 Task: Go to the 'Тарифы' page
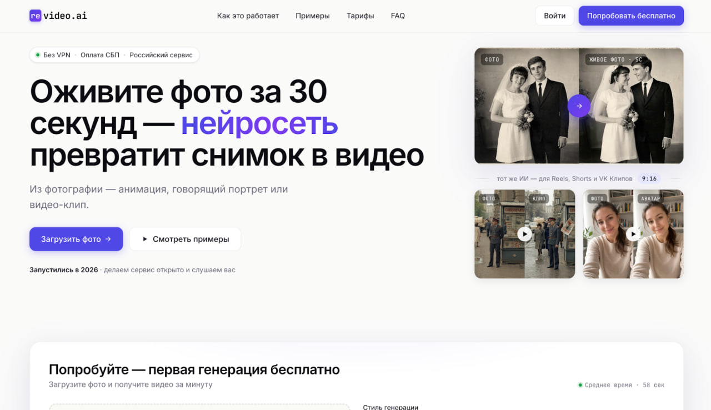(360, 16)
